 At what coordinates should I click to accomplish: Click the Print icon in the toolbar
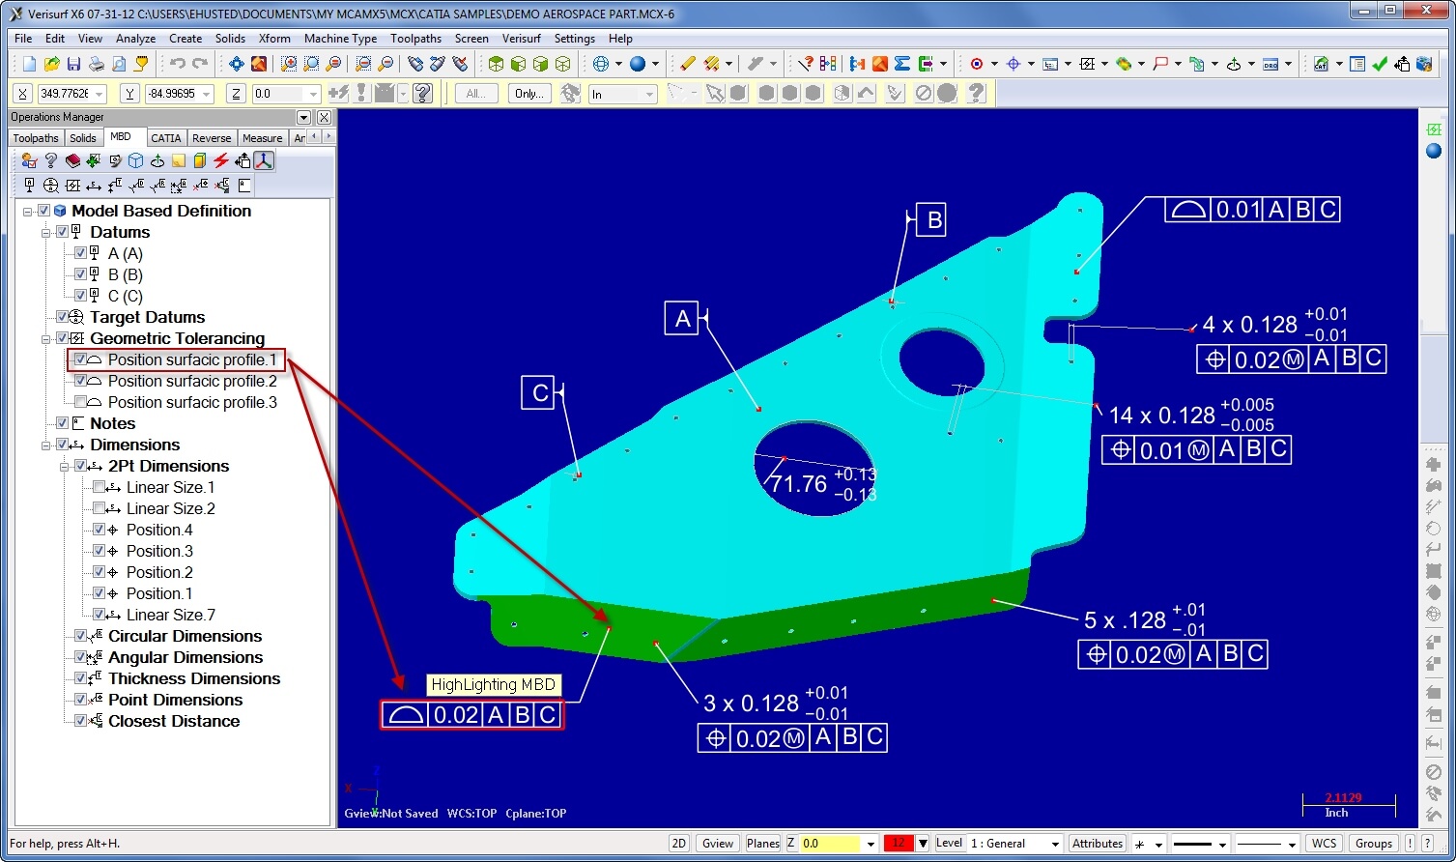coord(97,64)
